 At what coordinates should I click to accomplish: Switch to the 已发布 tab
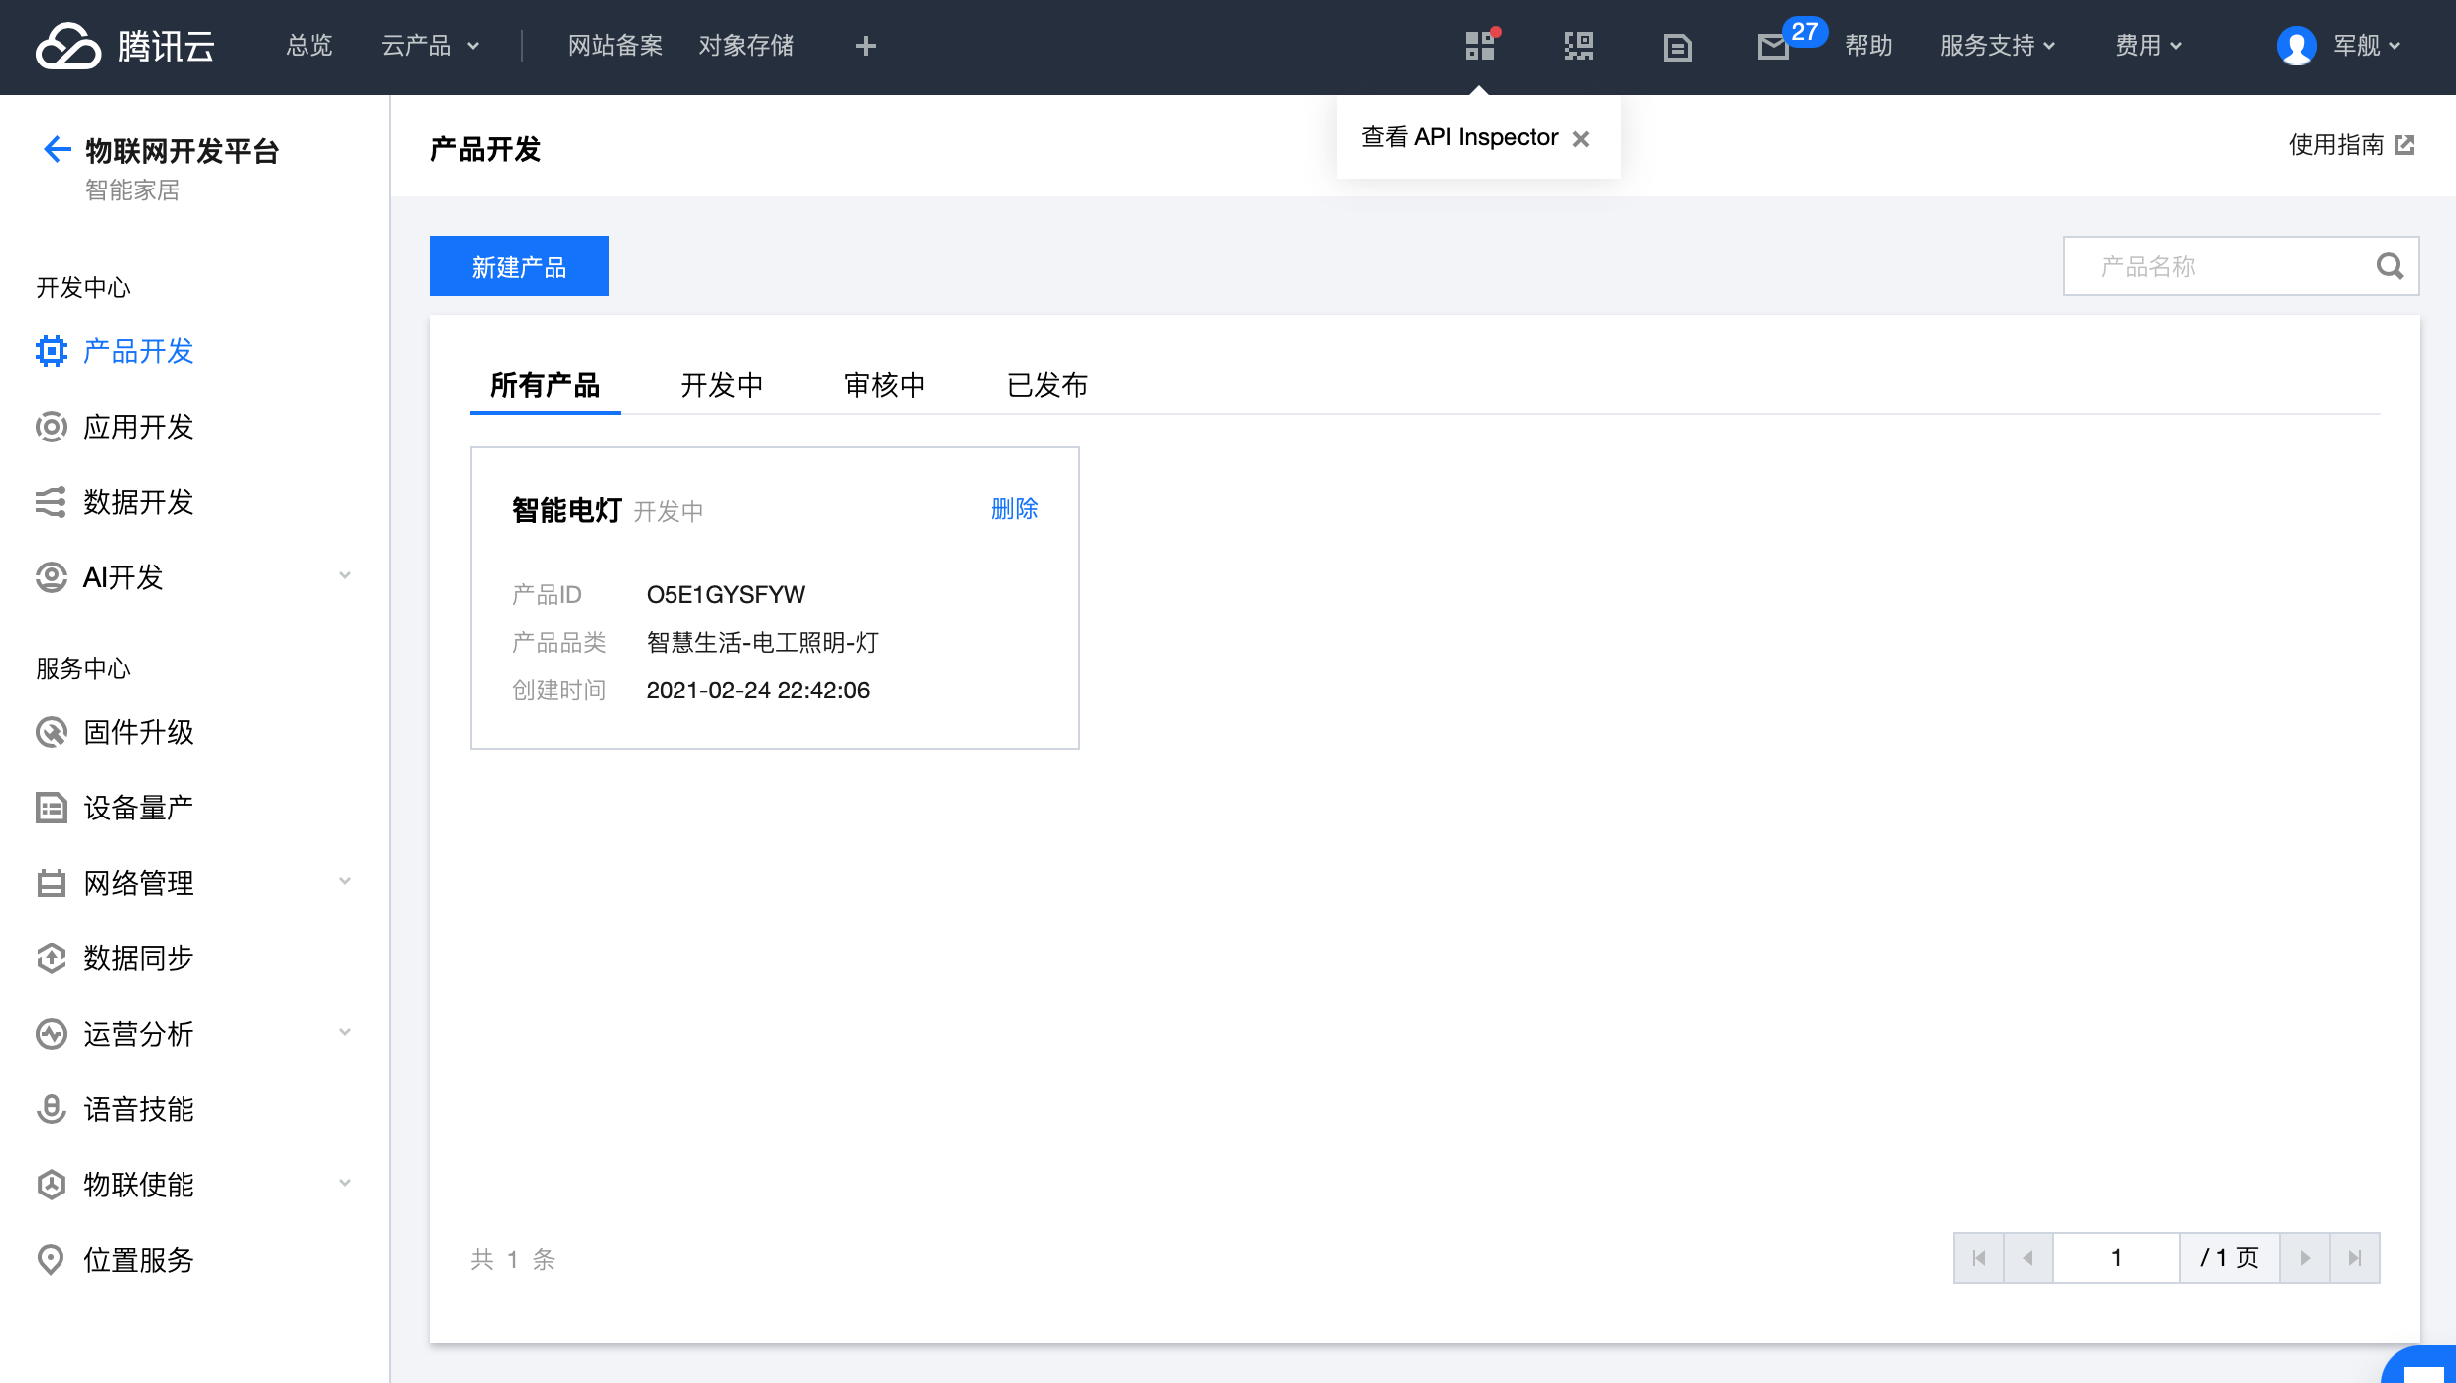1046,385
